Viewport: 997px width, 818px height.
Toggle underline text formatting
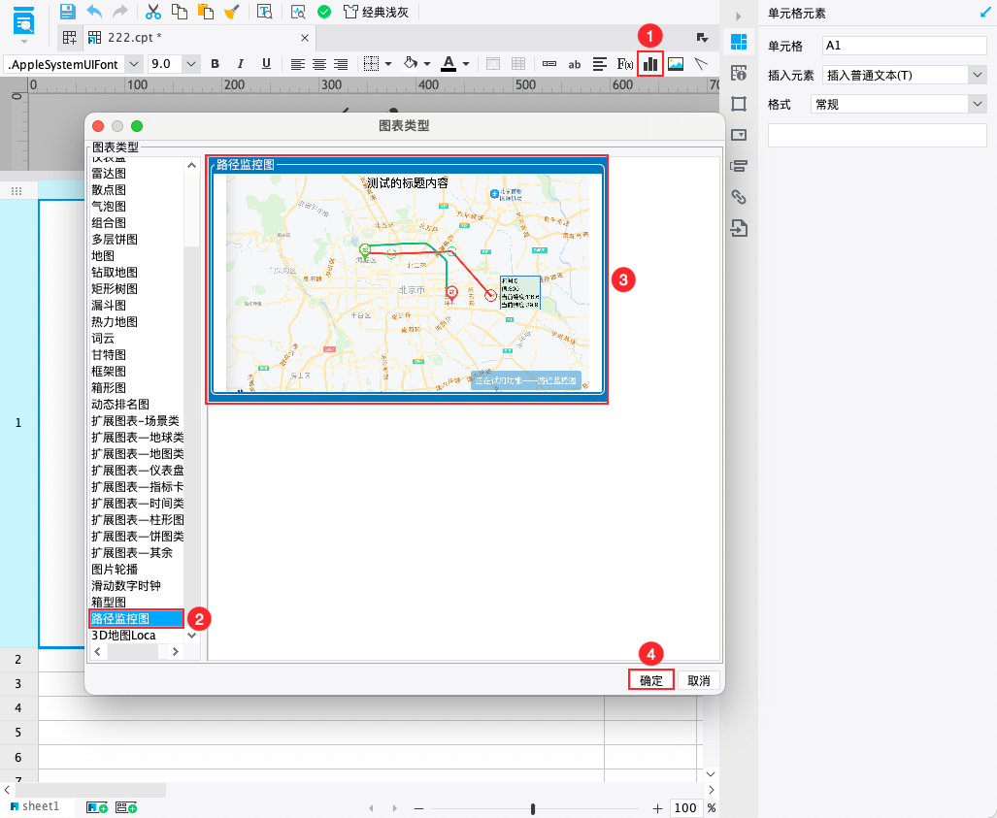(x=265, y=64)
